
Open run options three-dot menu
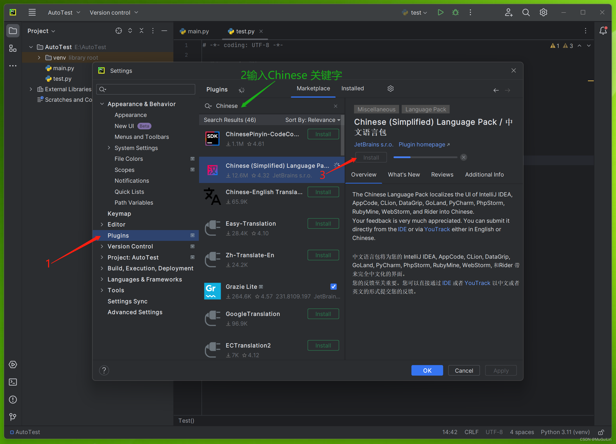click(470, 12)
